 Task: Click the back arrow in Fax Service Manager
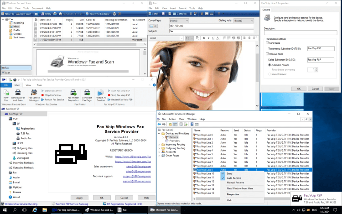tap(159, 125)
